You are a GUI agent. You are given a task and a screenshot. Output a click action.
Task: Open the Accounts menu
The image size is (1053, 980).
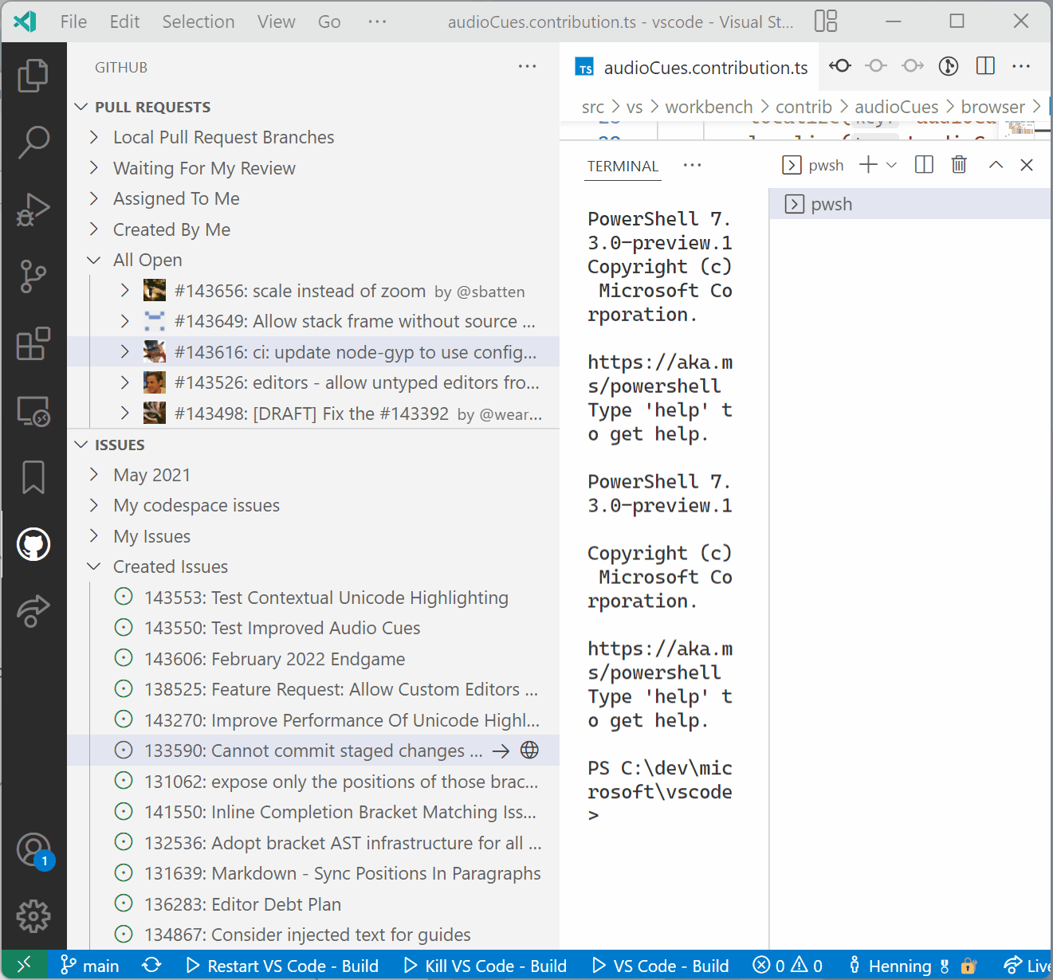(33, 850)
